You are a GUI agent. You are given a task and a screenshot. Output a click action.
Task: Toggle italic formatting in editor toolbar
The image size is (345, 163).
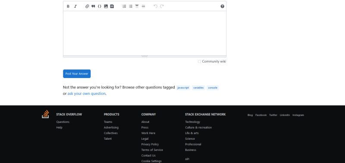tap(75, 6)
